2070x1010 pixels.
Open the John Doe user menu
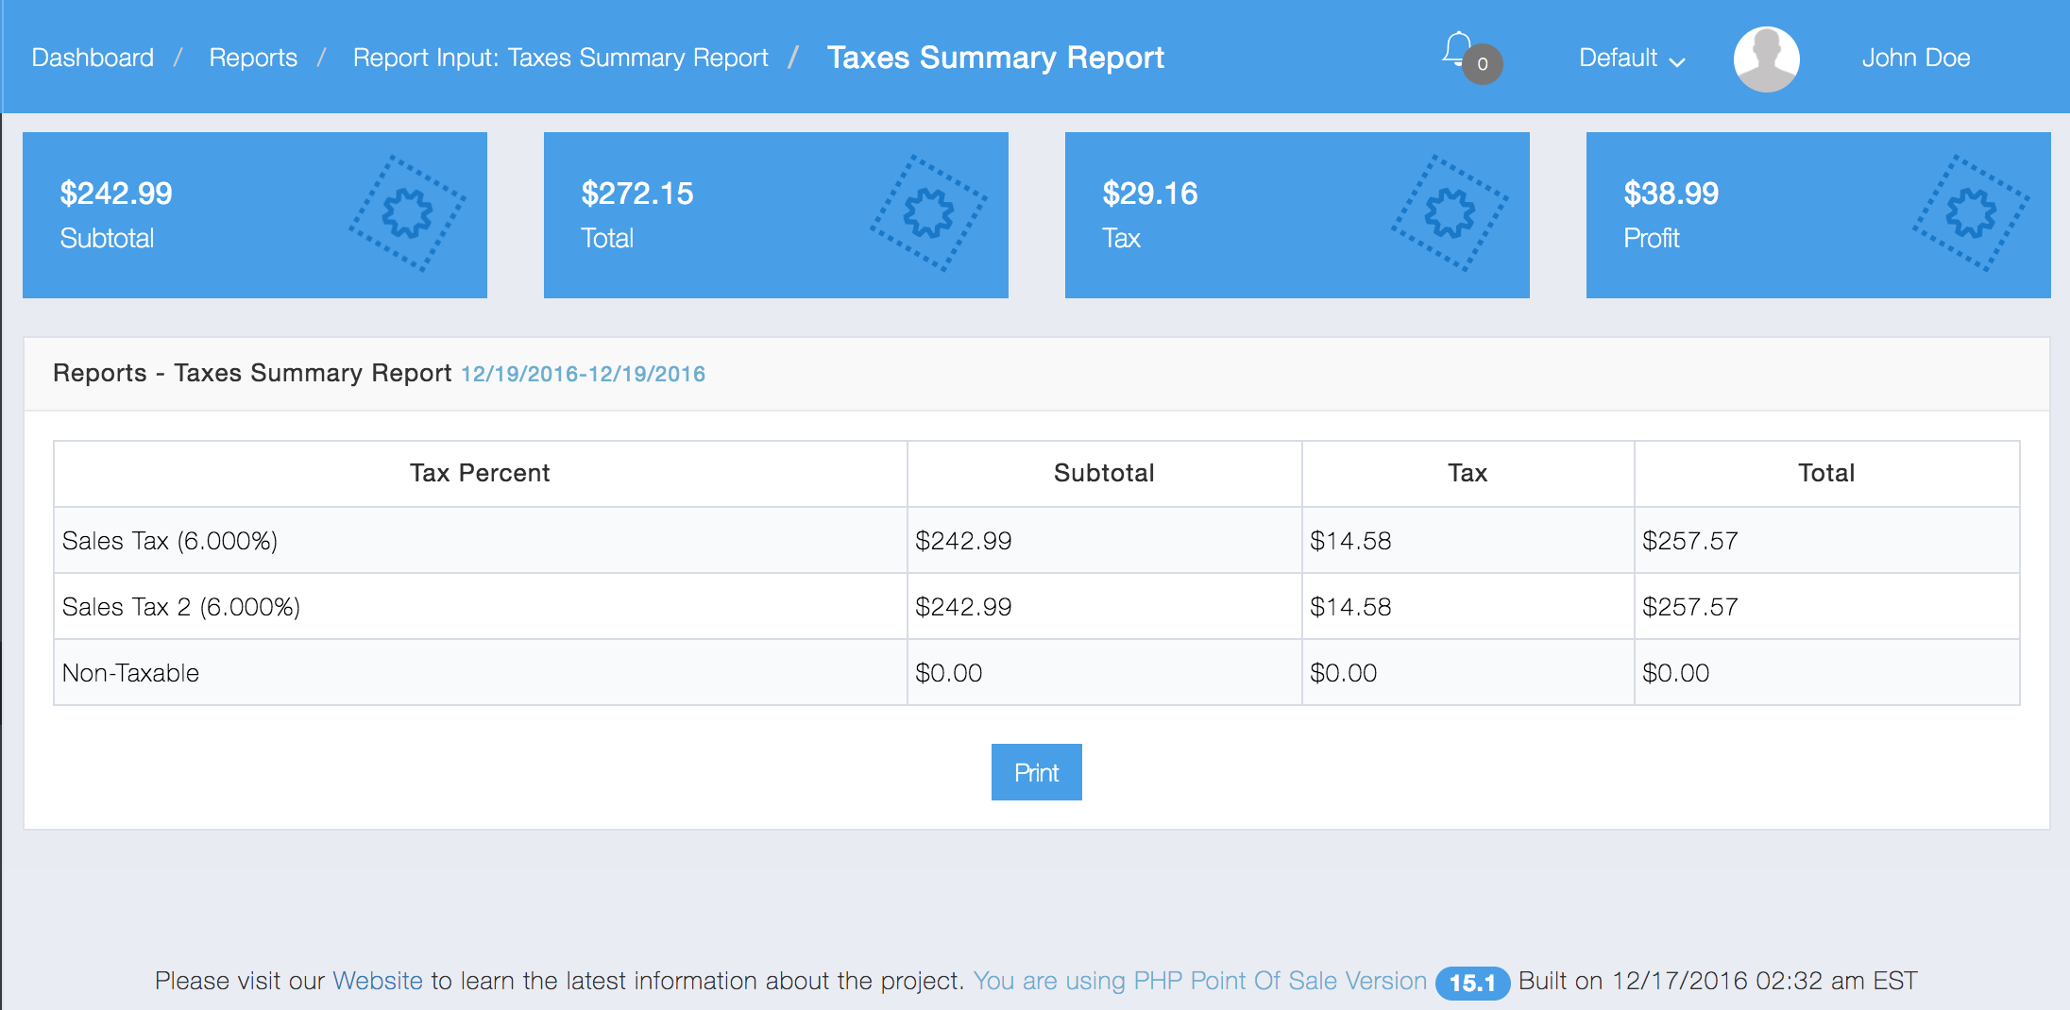pyautogui.click(x=1915, y=59)
